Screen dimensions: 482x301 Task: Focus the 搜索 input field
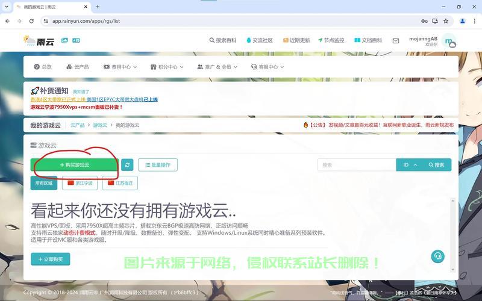[x=357, y=165]
